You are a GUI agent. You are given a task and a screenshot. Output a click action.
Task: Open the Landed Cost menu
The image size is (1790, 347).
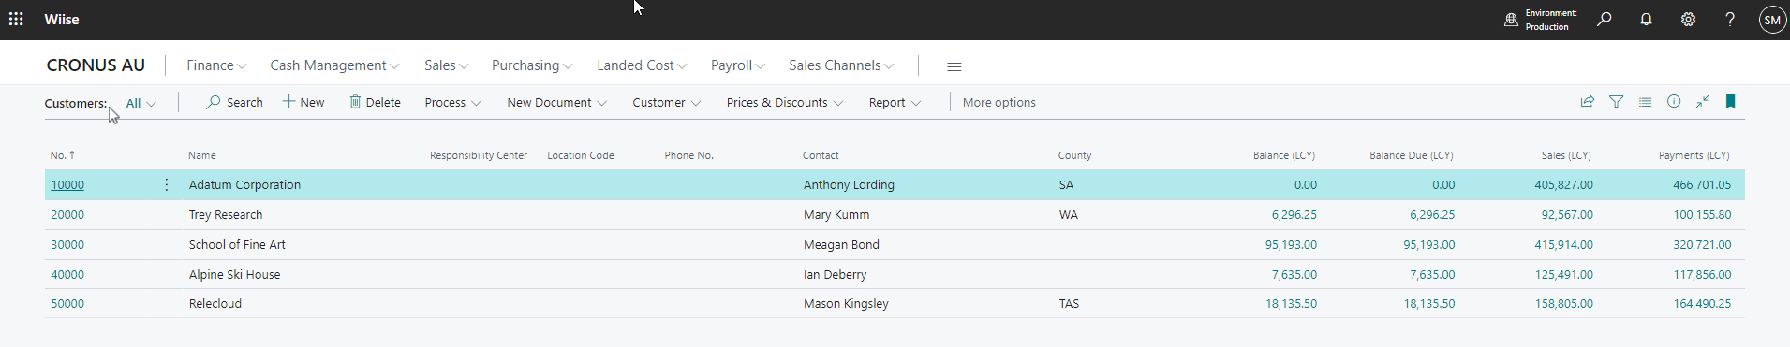tap(642, 65)
